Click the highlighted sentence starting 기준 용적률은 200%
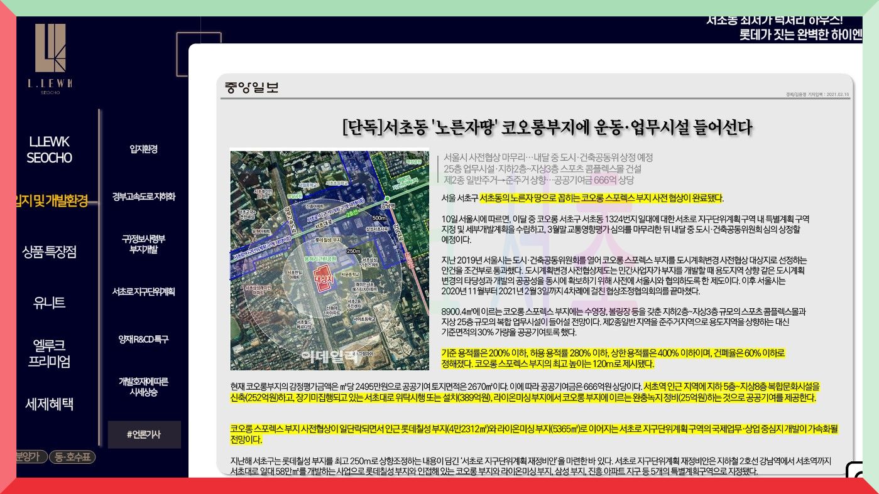The height and width of the screenshot is (494, 879). pyautogui.click(x=613, y=358)
